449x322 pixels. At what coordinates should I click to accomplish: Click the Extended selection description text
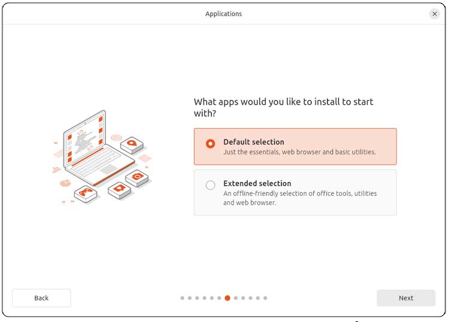(x=300, y=198)
